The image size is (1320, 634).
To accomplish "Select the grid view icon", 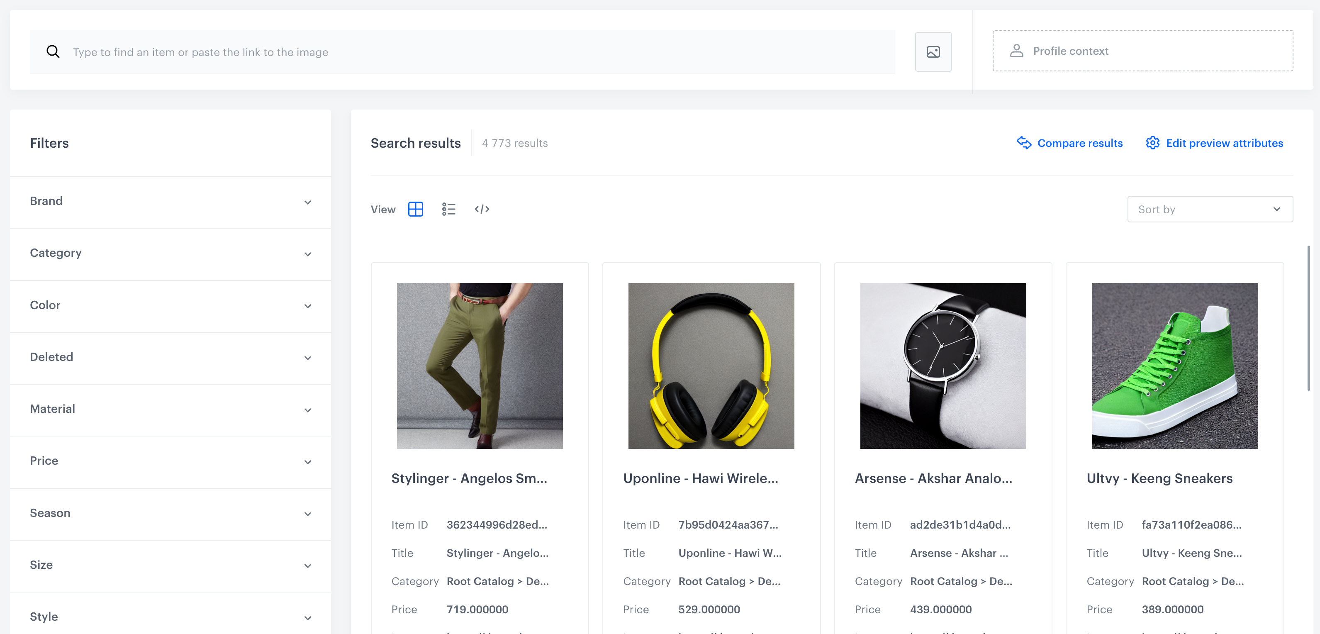I will (416, 209).
